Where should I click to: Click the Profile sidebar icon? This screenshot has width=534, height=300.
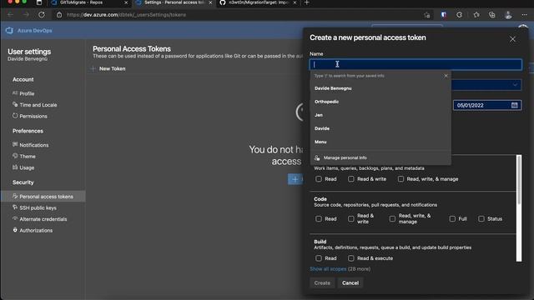point(15,93)
